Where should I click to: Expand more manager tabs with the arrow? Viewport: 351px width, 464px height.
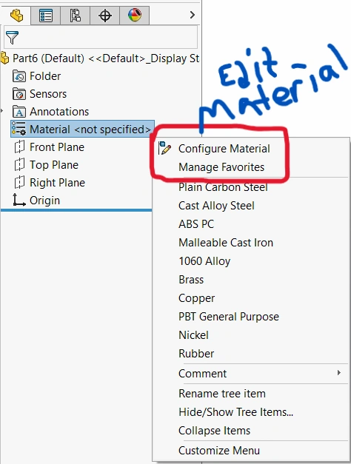[193, 15]
